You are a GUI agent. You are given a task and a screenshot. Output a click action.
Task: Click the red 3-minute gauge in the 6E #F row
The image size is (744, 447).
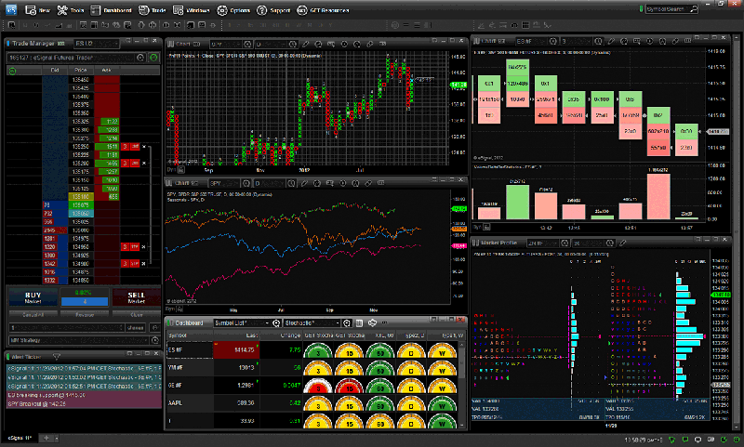(318, 386)
